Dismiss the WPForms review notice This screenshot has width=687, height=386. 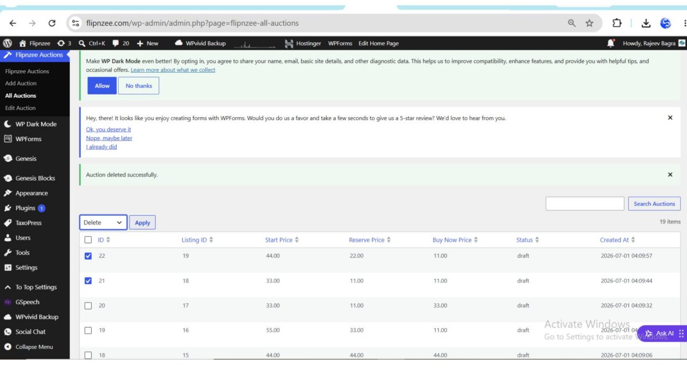(x=670, y=118)
